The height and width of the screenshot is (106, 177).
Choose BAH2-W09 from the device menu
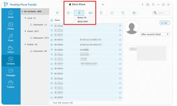pyautogui.click(x=83, y=22)
